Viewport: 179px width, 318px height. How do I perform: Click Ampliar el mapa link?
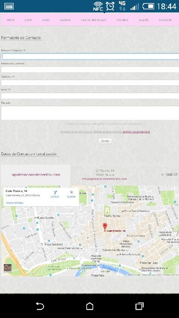tap(14, 203)
